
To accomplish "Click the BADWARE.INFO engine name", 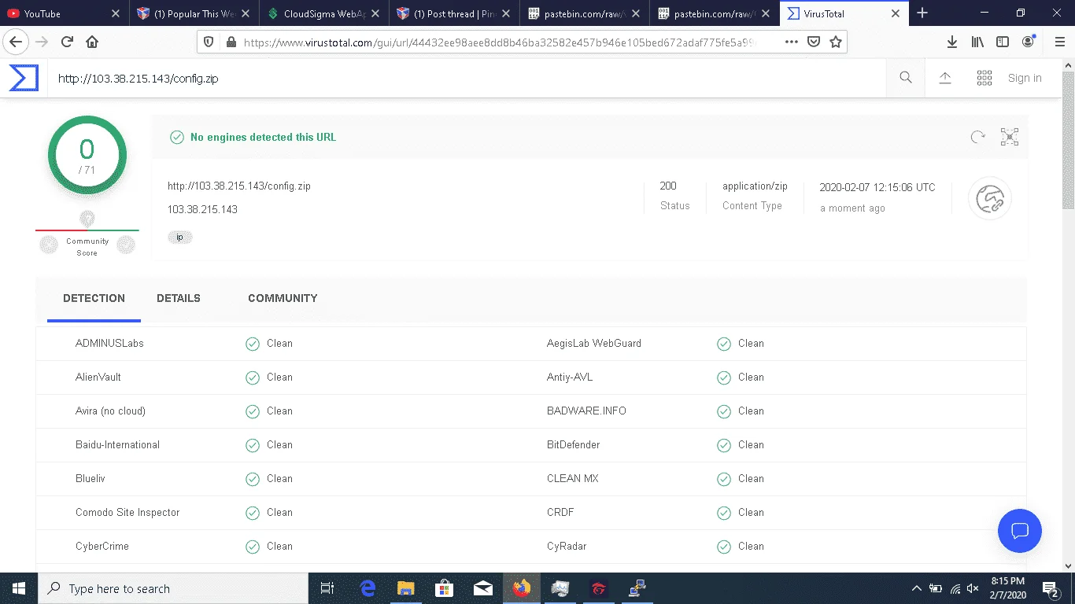I will 586,411.
